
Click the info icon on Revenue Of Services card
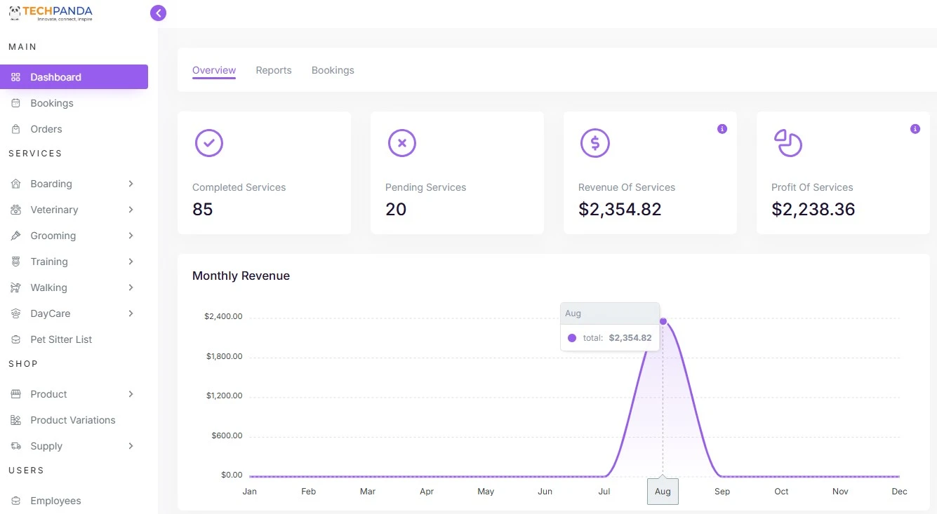point(722,129)
